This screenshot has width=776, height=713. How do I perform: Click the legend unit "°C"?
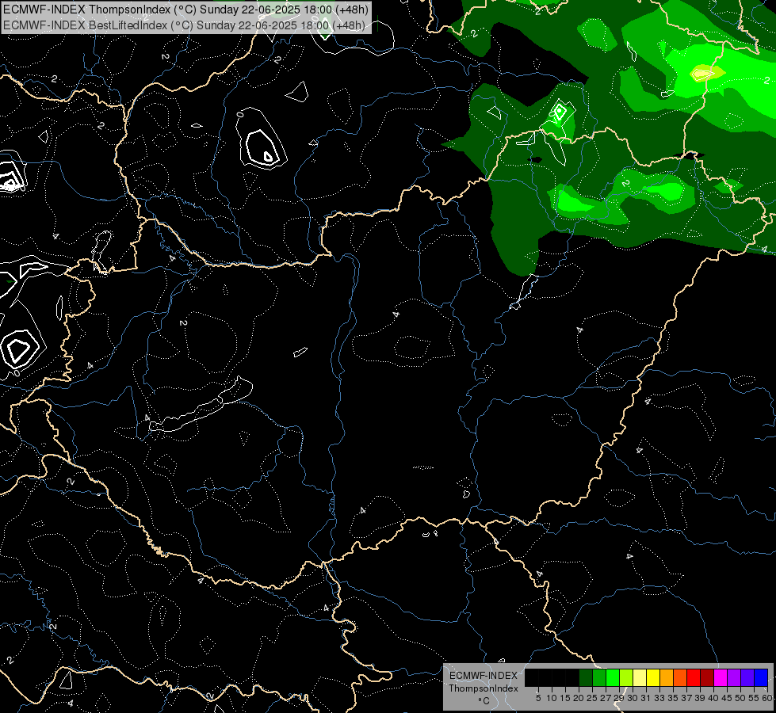[484, 701]
